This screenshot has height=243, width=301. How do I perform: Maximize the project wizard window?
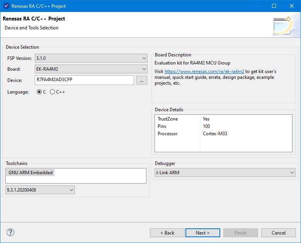coord(274,6)
